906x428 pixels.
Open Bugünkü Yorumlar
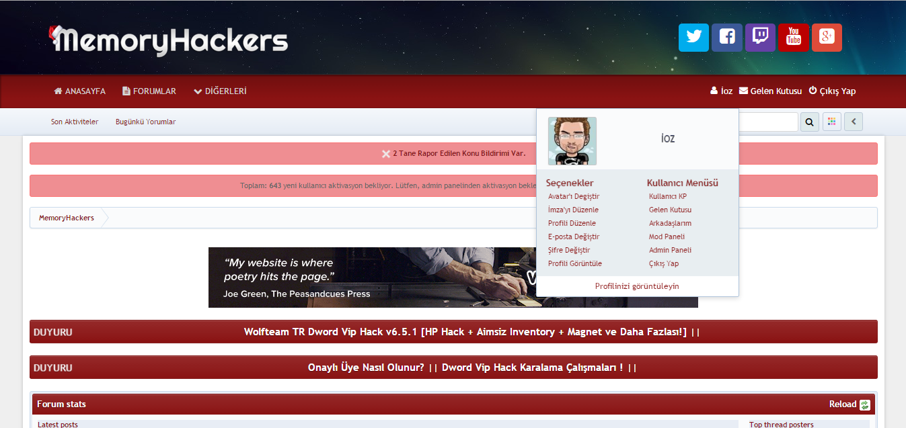tap(146, 122)
